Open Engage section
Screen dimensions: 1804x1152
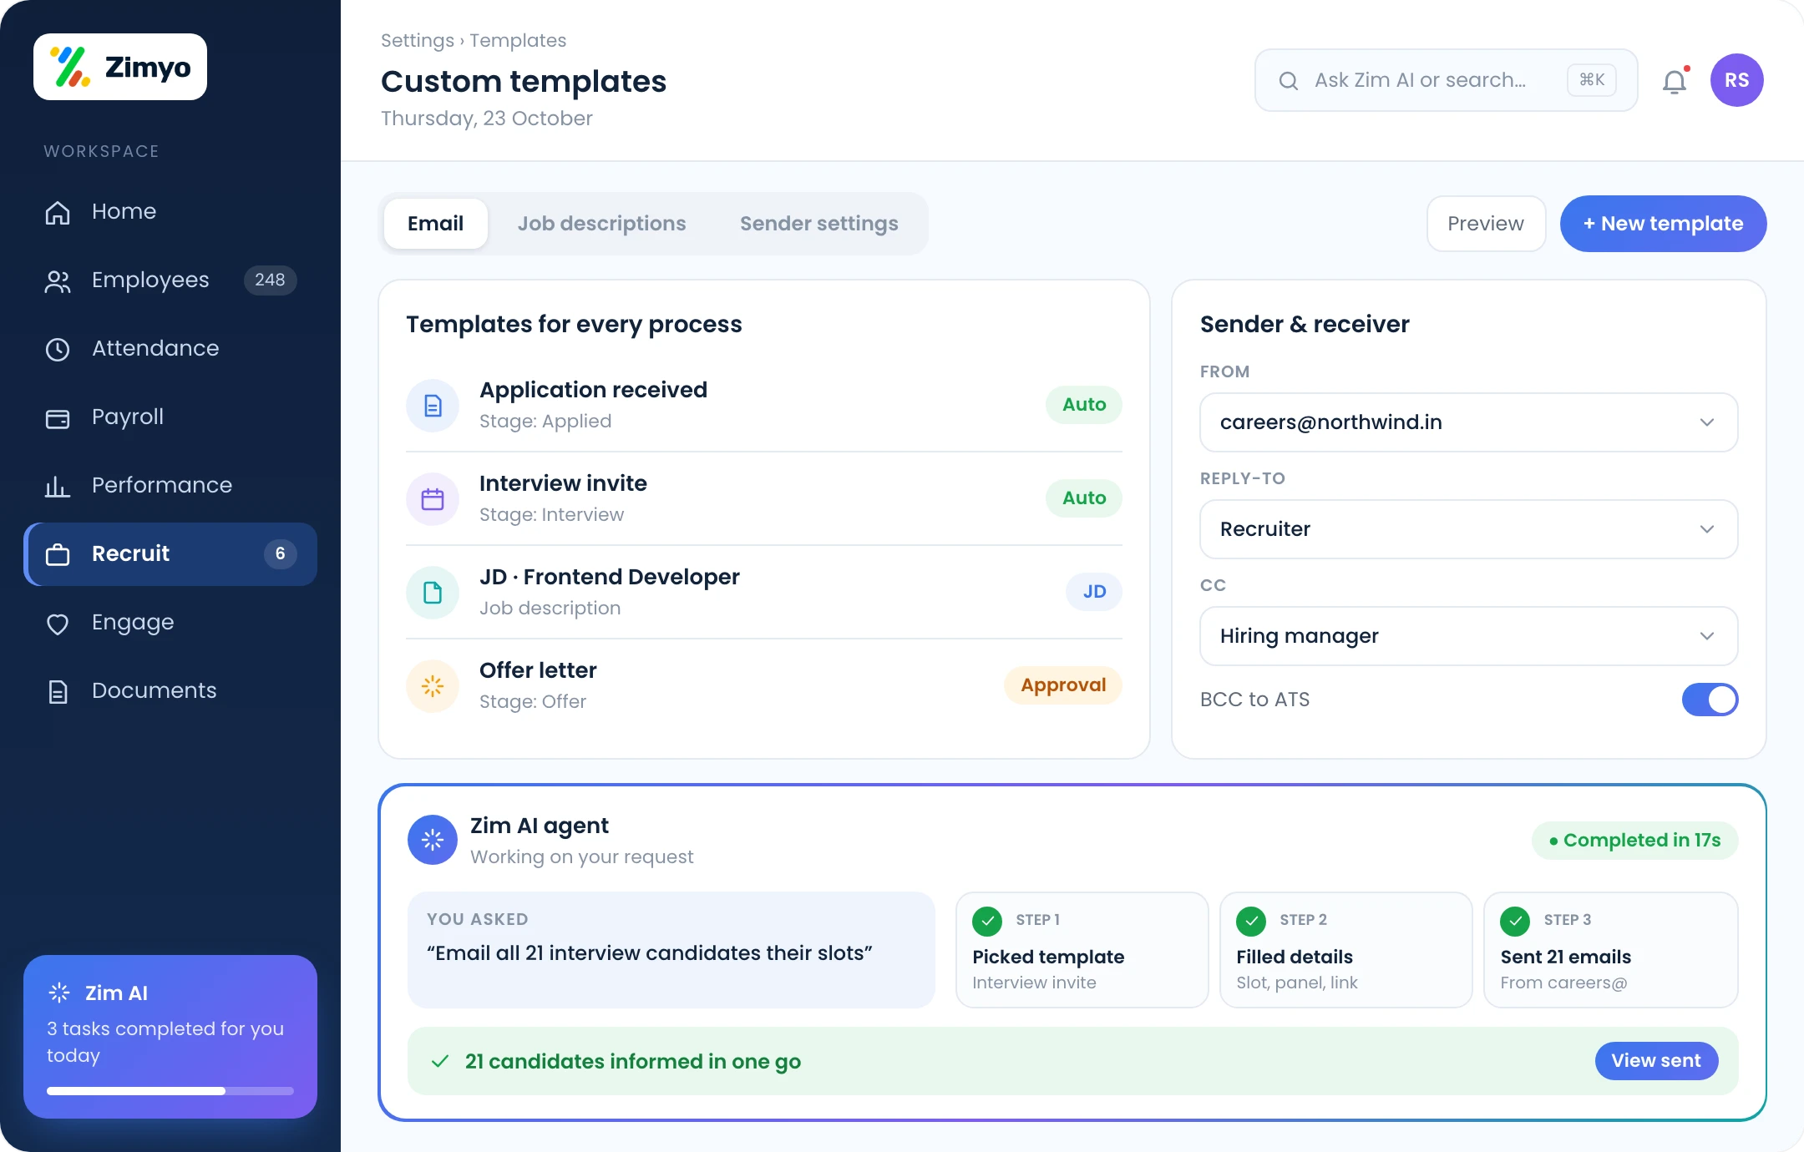point(170,623)
